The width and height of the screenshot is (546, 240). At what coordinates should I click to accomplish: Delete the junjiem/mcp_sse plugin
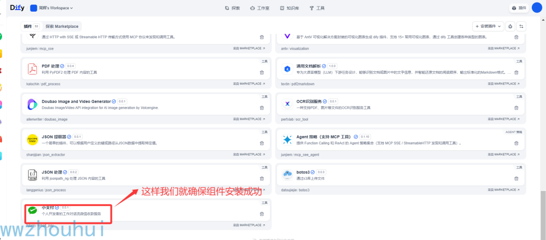(x=261, y=37)
